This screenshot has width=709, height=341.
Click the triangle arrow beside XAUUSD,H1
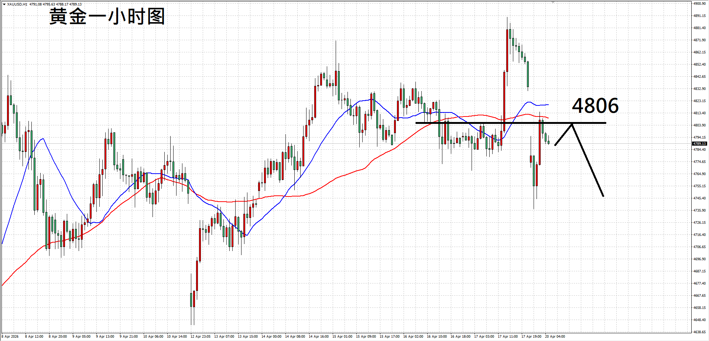coord(4,4)
